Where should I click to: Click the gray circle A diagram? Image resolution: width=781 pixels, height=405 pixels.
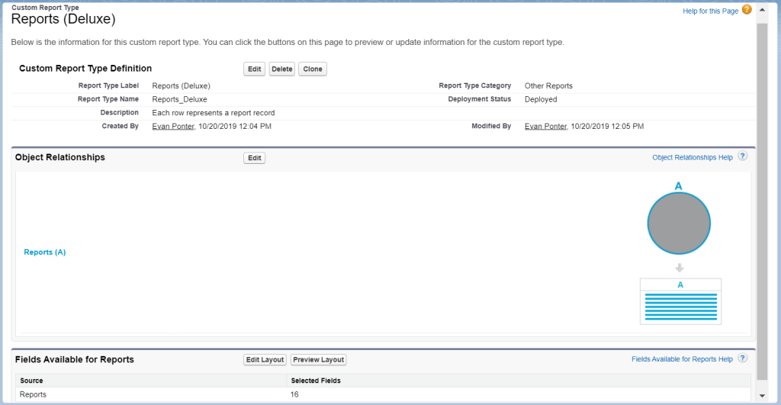[x=679, y=224]
